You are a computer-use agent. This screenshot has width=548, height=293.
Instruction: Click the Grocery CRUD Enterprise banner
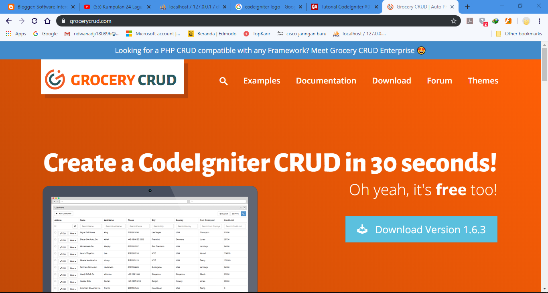270,51
